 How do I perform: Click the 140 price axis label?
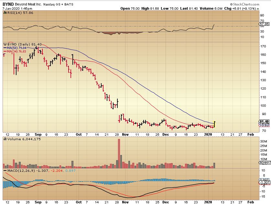[x=263, y=72]
